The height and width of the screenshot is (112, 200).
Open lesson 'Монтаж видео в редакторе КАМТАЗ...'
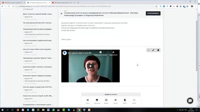[x=37, y=87]
